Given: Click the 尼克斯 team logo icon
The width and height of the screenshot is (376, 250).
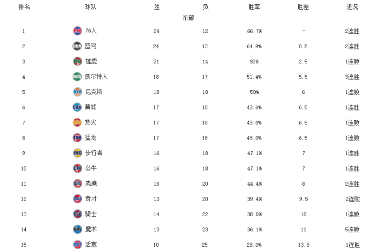Looking at the screenshot, I should coord(77,92).
